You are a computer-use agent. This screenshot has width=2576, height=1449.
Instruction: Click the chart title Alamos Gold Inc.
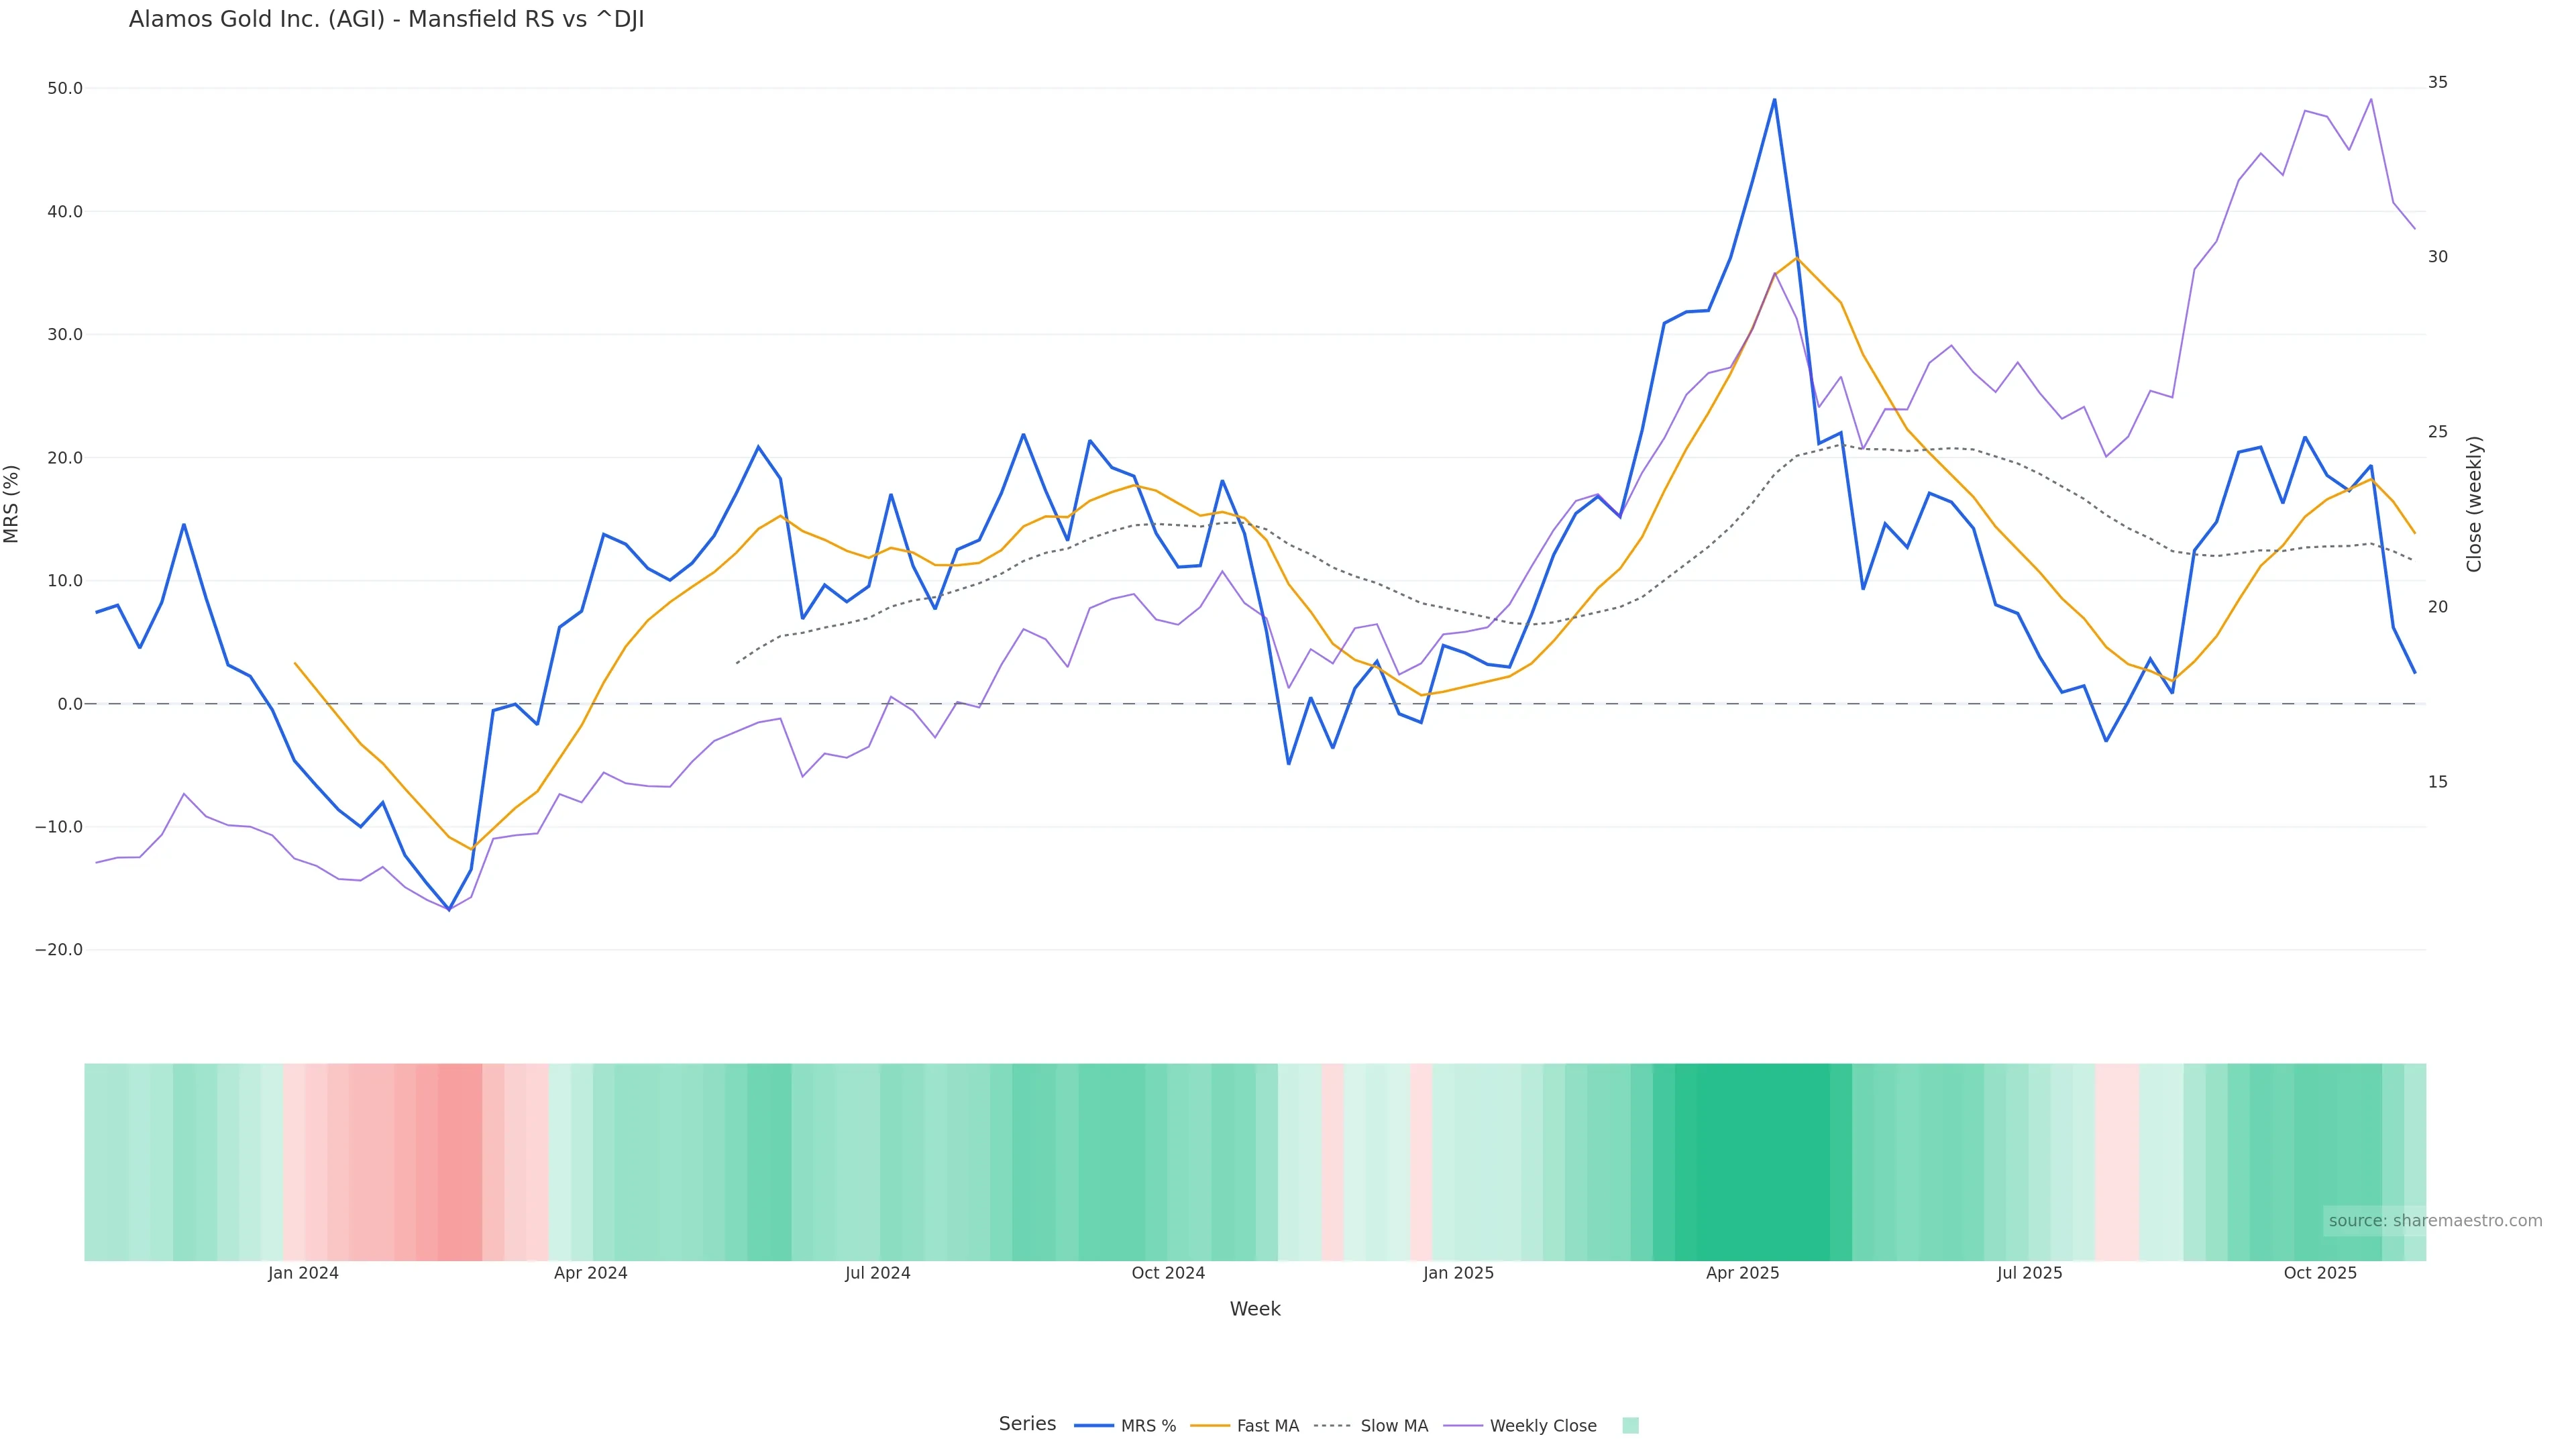pos(386,19)
